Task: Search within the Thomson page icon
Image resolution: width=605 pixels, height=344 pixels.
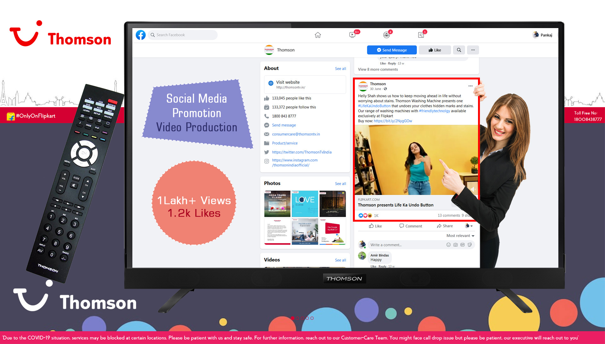Action: click(x=459, y=50)
